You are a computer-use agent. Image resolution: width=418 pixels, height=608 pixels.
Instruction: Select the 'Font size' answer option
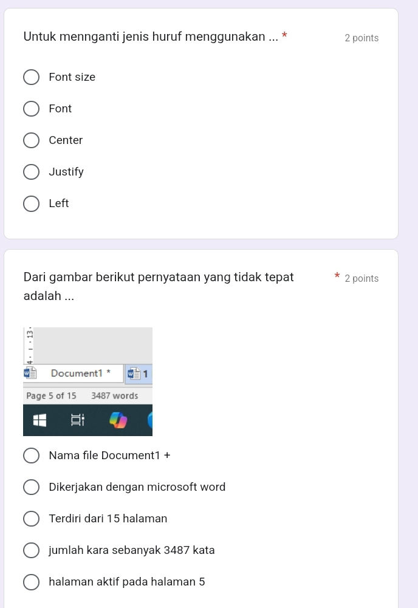[x=32, y=77]
